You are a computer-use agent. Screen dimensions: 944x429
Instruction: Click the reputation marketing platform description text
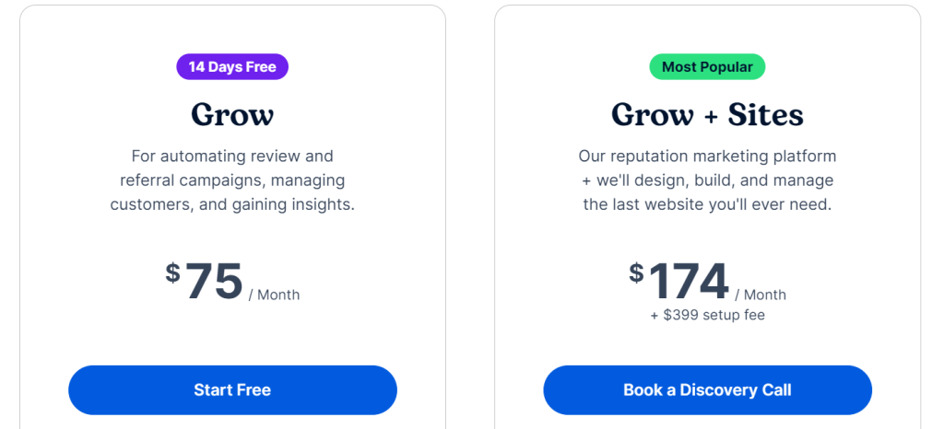[x=707, y=180]
